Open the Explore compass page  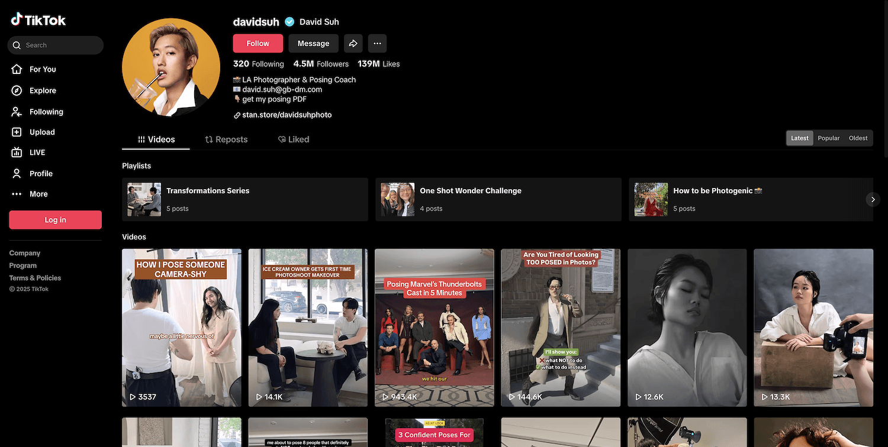click(42, 90)
